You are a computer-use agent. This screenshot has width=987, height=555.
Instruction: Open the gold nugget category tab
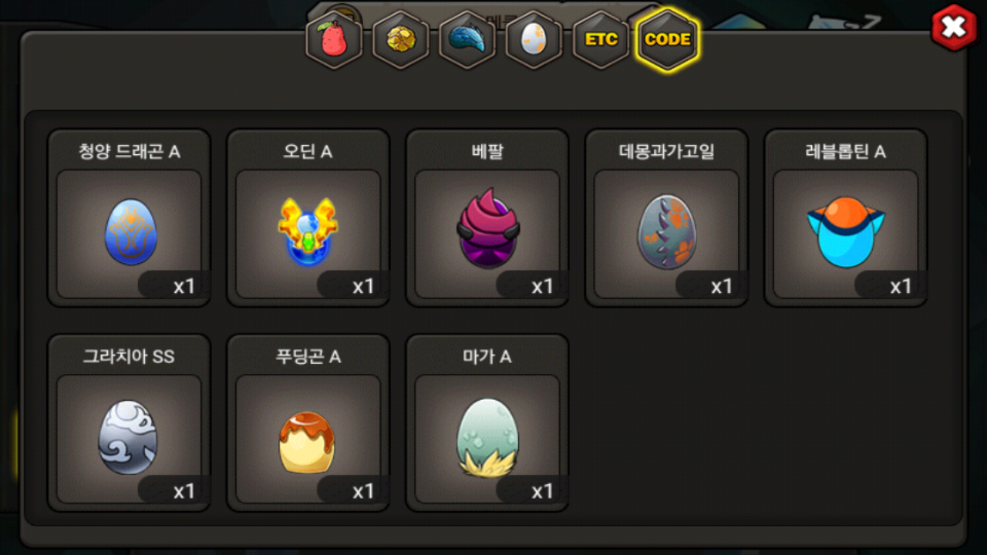click(401, 39)
